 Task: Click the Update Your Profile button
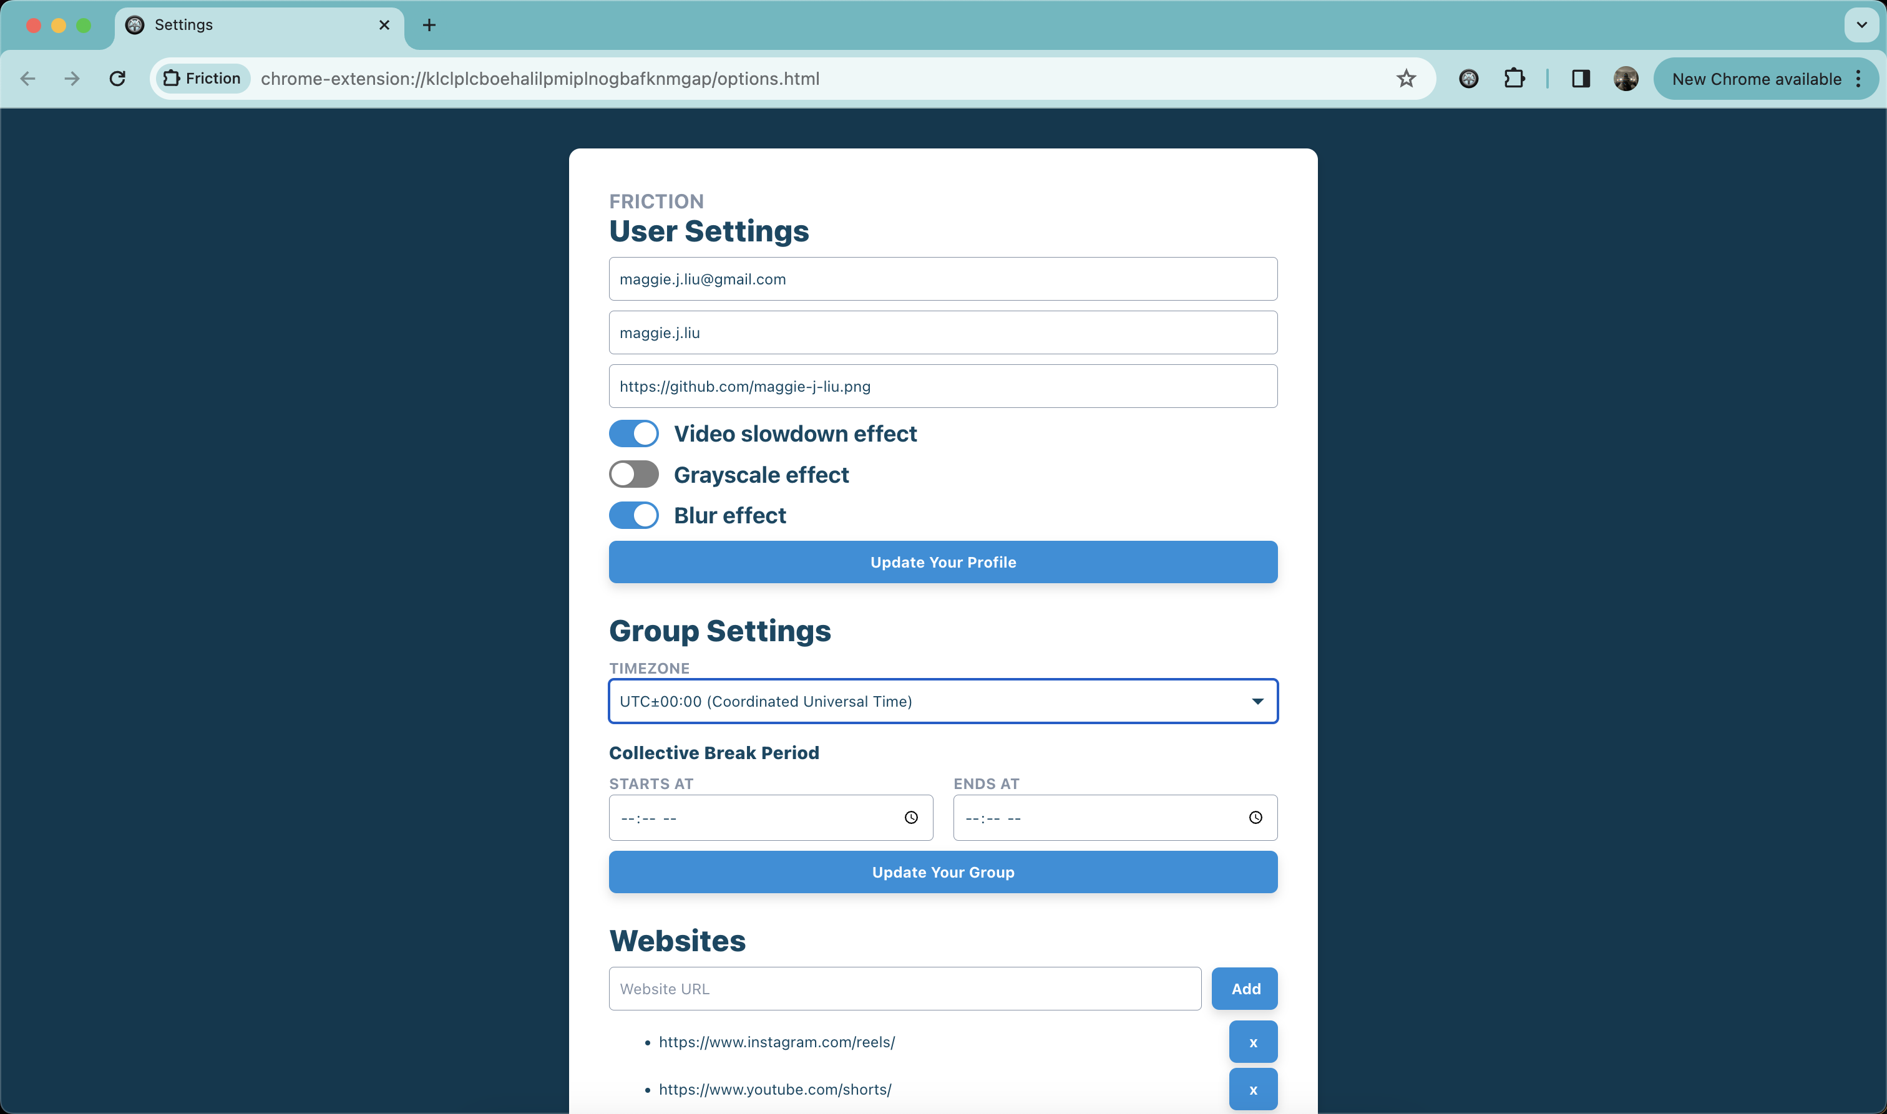(x=942, y=562)
